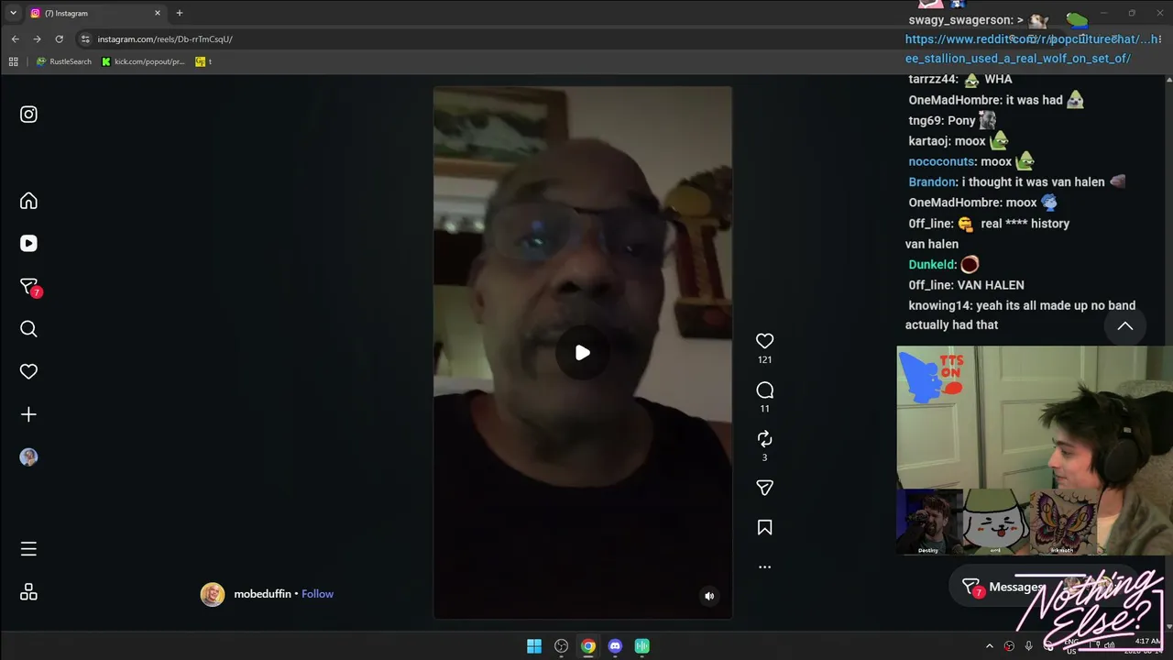Show hidden system tray icons
Viewport: 1173px width, 660px height.
(989, 646)
